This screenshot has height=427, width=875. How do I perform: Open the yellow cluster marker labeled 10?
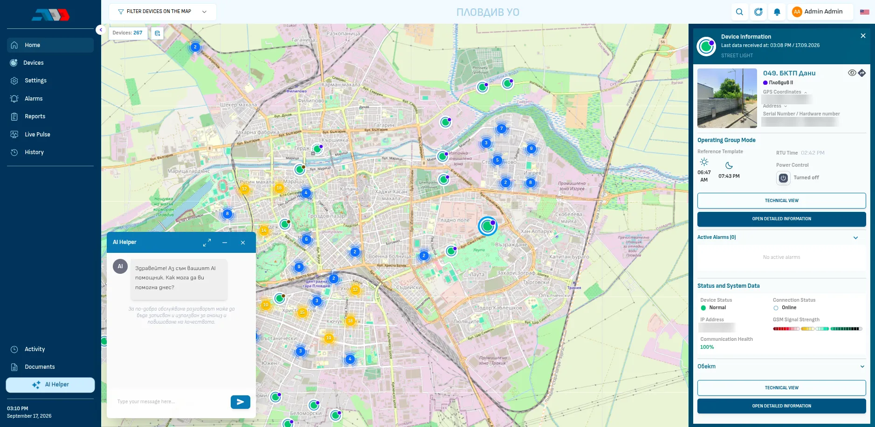pyautogui.click(x=266, y=305)
